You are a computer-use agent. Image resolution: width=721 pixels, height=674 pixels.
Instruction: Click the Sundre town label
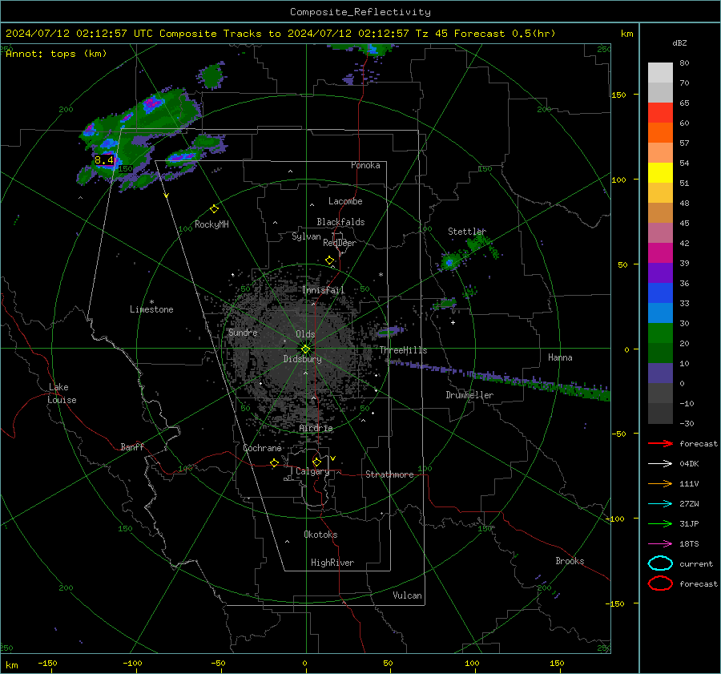click(x=243, y=332)
